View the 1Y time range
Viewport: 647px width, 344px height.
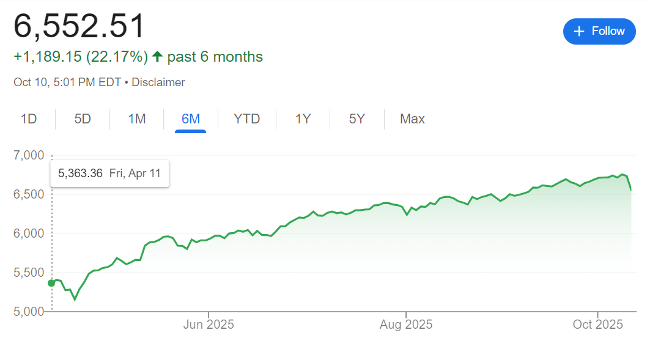tap(303, 119)
